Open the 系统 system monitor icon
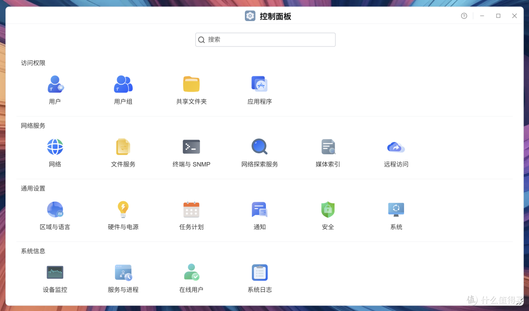Viewport: 529px width, 311px height. click(396, 210)
